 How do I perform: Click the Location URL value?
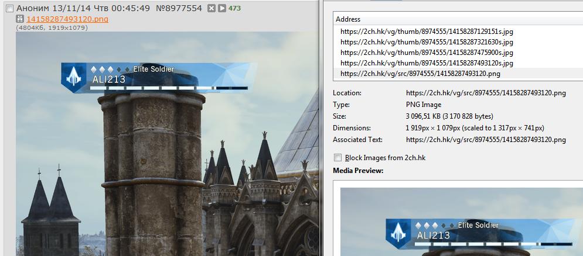click(x=486, y=93)
